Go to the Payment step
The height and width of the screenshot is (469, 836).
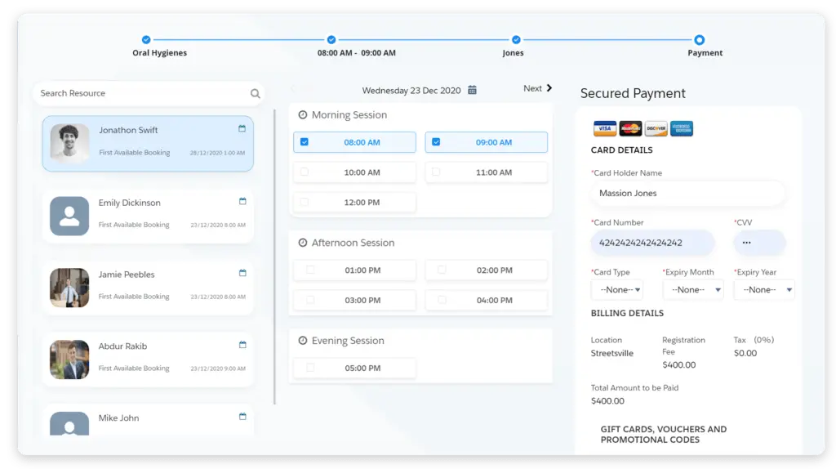tap(700, 39)
